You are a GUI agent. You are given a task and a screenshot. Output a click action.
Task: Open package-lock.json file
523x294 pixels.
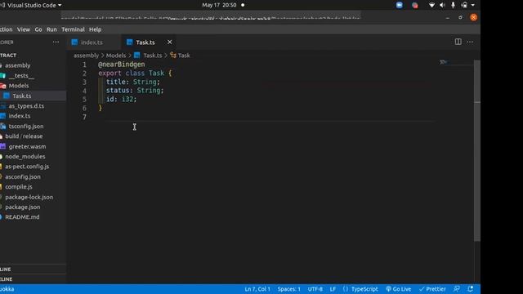pyautogui.click(x=29, y=197)
